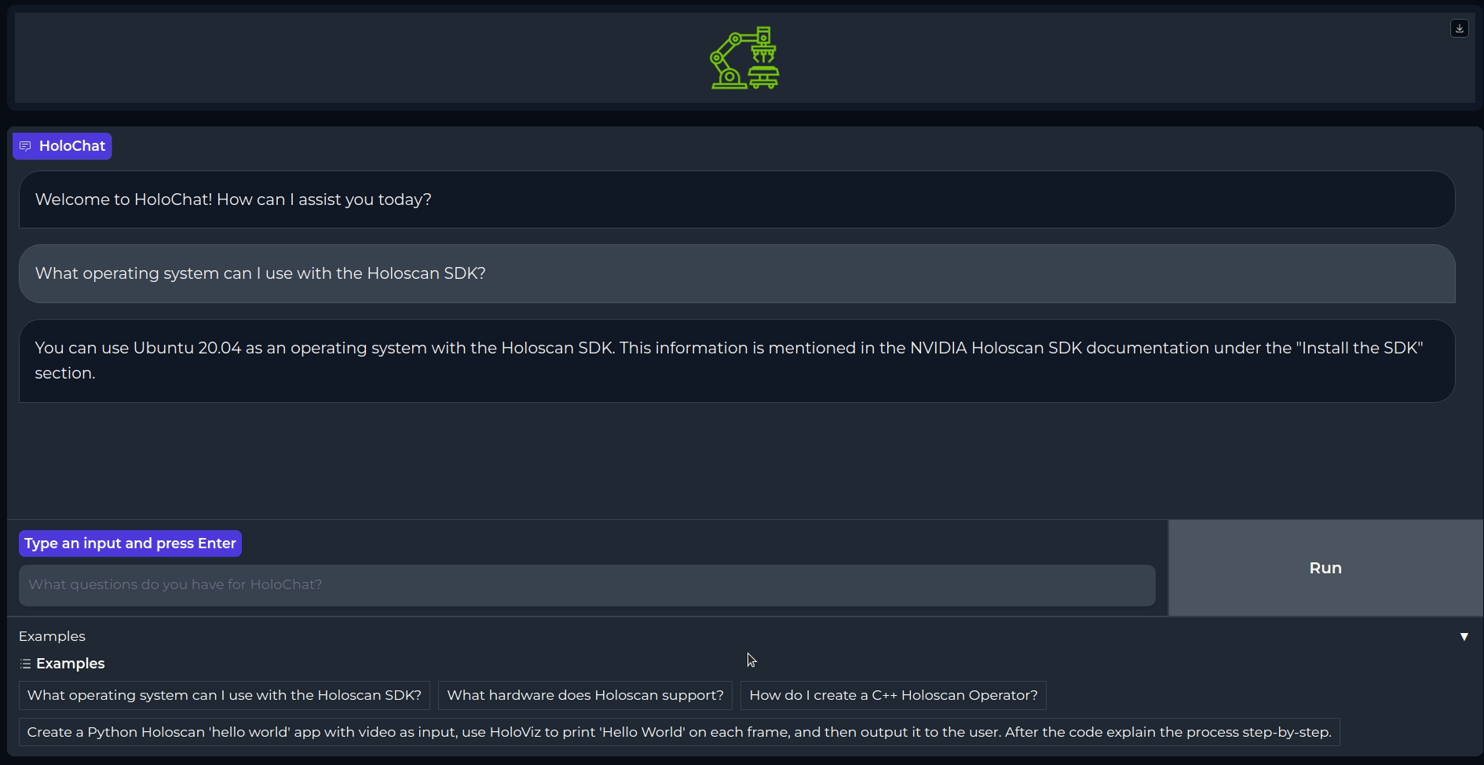This screenshot has width=1484, height=765.
Task: Select the operating system example question
Action: click(225, 695)
